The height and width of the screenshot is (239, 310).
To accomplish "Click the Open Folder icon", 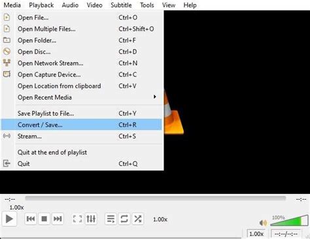I will coord(7,40).
